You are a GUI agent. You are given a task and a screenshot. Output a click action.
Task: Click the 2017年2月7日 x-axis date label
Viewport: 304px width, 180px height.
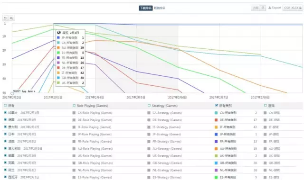point(218,97)
